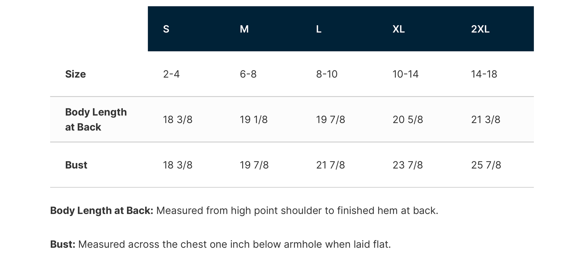Click the L column header

tap(319, 29)
